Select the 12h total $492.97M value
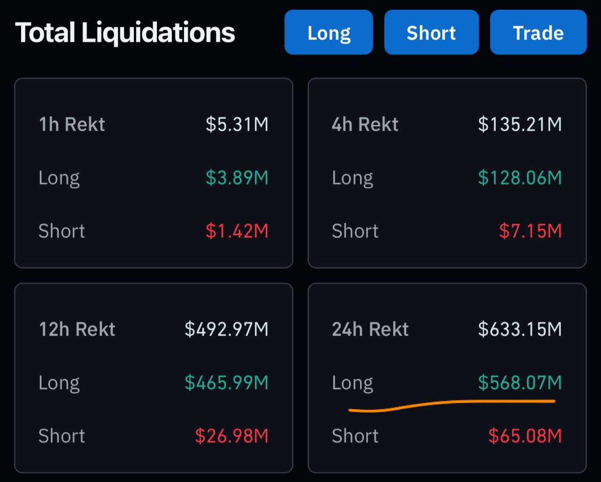The image size is (601, 482). pyautogui.click(x=226, y=329)
